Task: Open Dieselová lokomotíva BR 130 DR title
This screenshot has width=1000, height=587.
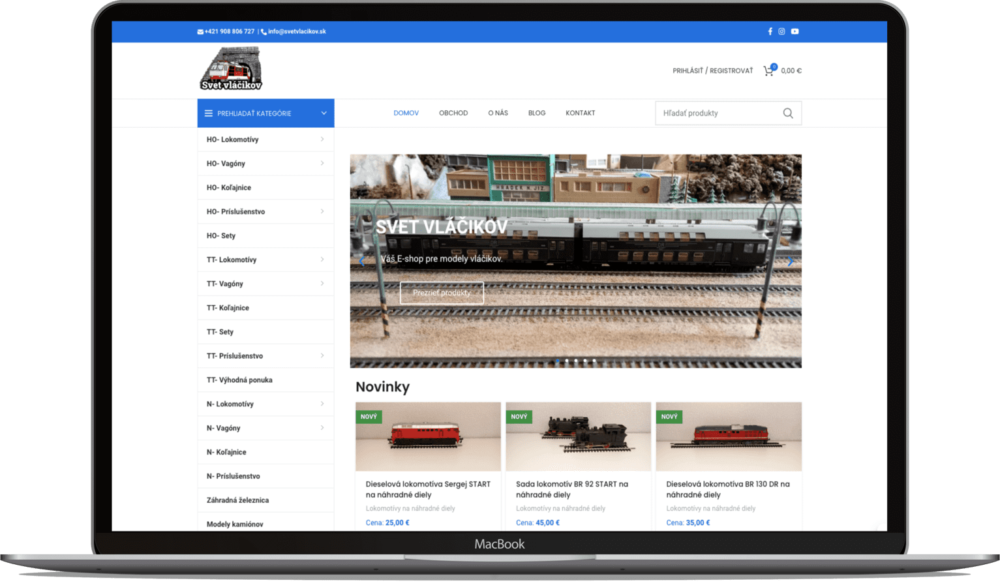Action: pyautogui.click(x=728, y=489)
